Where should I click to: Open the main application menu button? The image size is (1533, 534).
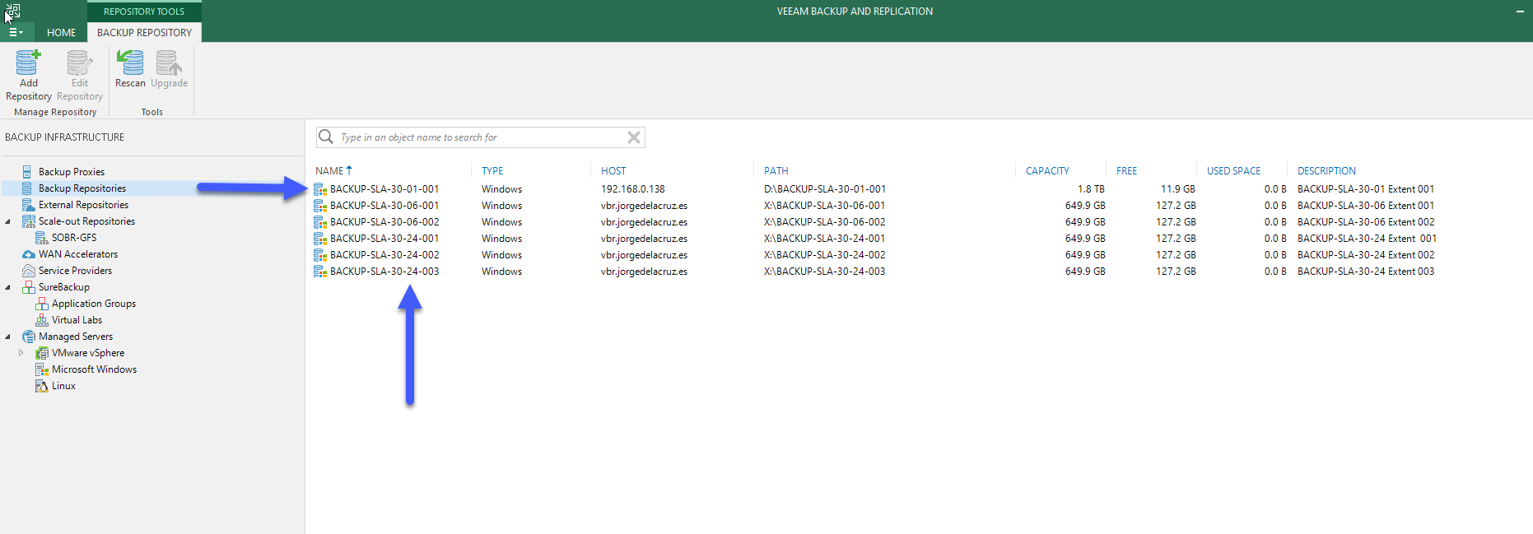[16, 32]
